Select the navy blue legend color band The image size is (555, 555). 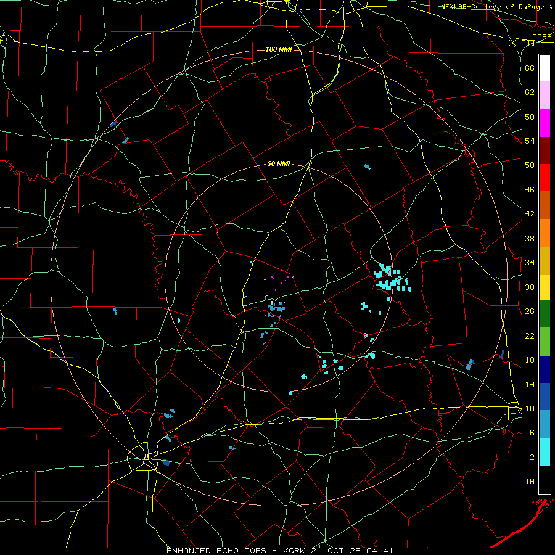tap(545, 369)
